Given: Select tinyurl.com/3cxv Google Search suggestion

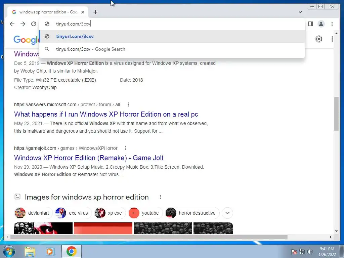Looking at the screenshot, I should click(172, 49).
